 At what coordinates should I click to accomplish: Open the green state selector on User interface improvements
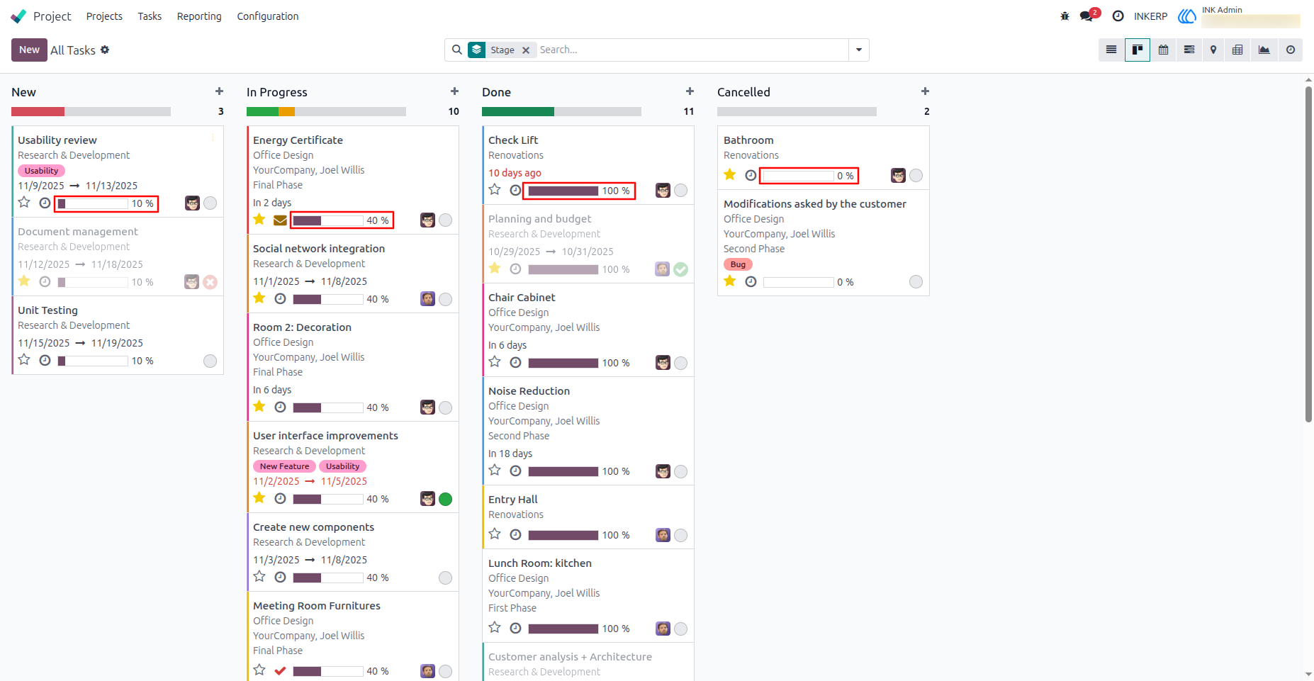pyautogui.click(x=445, y=499)
